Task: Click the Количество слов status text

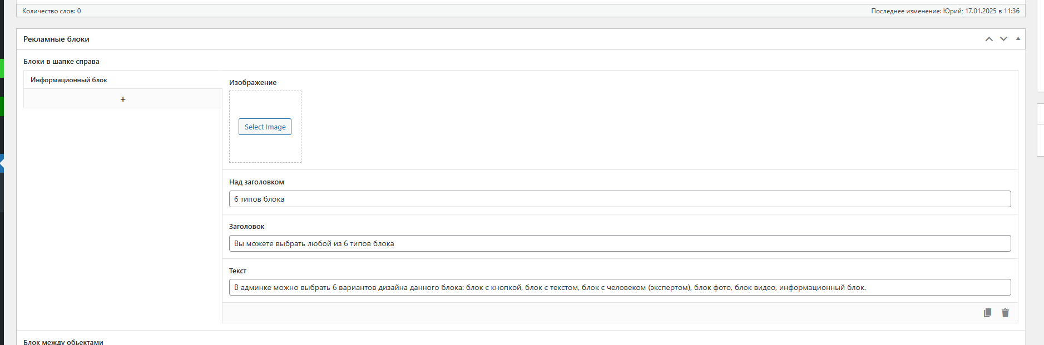Action: tap(51, 11)
